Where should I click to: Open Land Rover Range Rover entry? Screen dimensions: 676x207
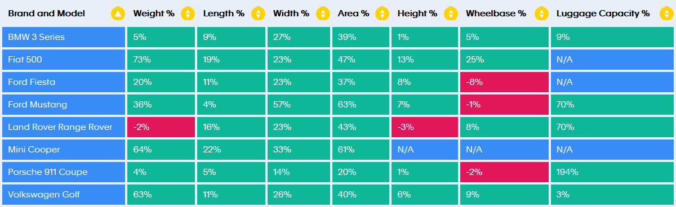click(64, 127)
